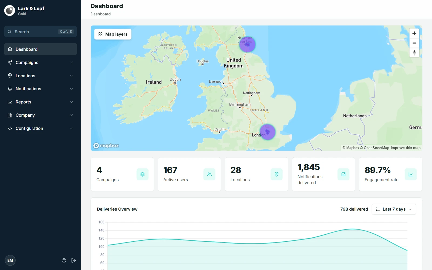Click the pin icon on Locations card

(x=276, y=174)
